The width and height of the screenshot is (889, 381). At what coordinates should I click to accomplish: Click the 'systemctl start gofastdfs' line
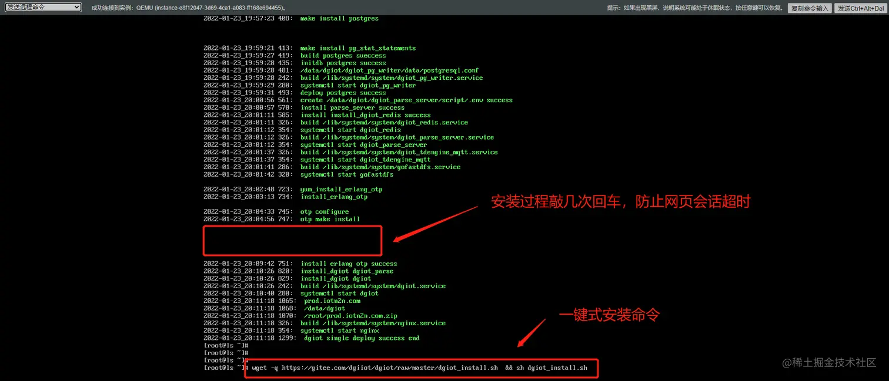point(299,175)
